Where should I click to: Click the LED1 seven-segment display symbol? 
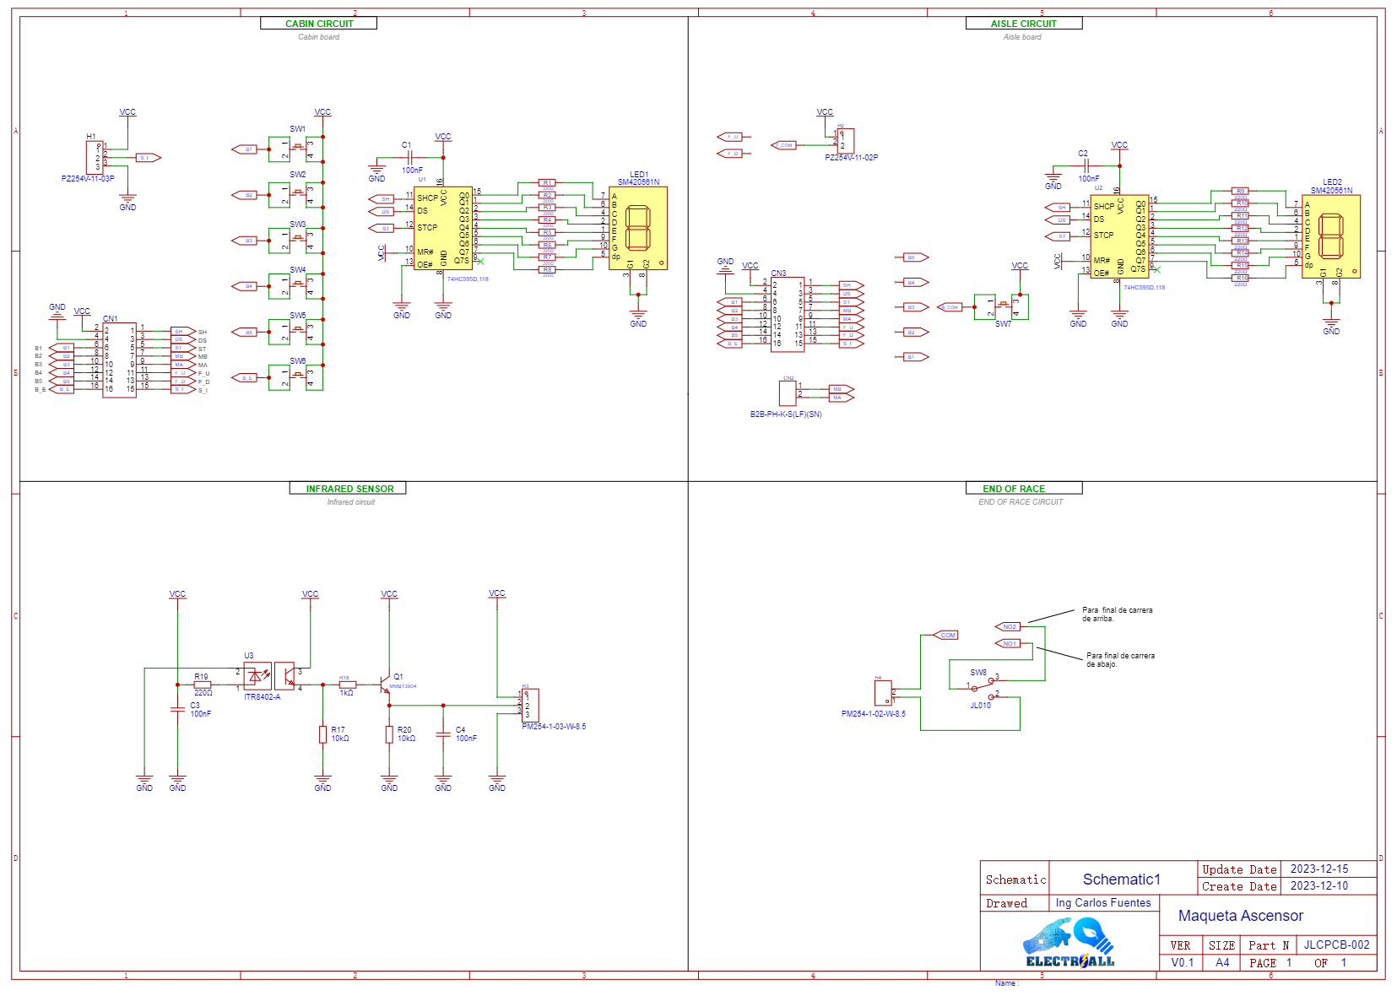tap(638, 228)
